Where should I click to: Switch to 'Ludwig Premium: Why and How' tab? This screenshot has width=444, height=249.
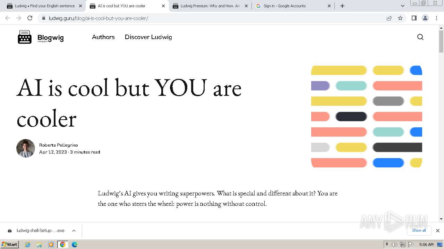[x=210, y=6]
